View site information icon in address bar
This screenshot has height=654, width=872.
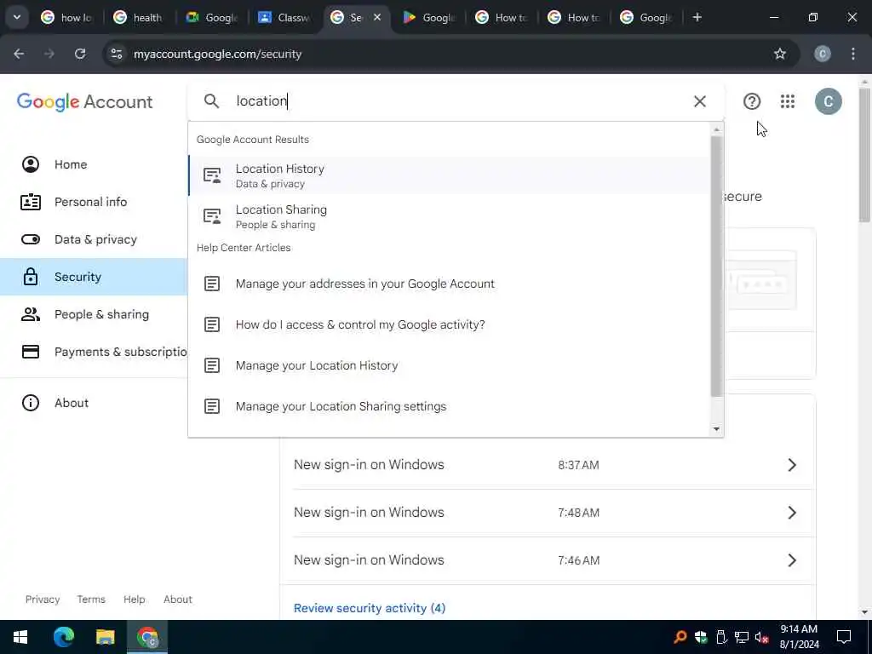[117, 54]
